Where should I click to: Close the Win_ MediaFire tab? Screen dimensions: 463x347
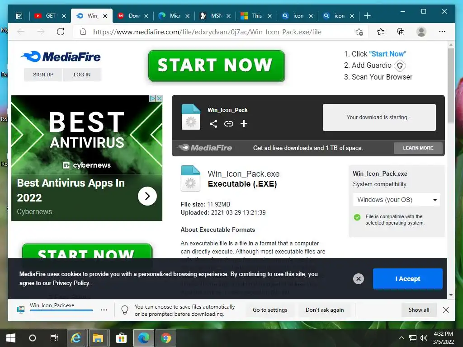105,16
